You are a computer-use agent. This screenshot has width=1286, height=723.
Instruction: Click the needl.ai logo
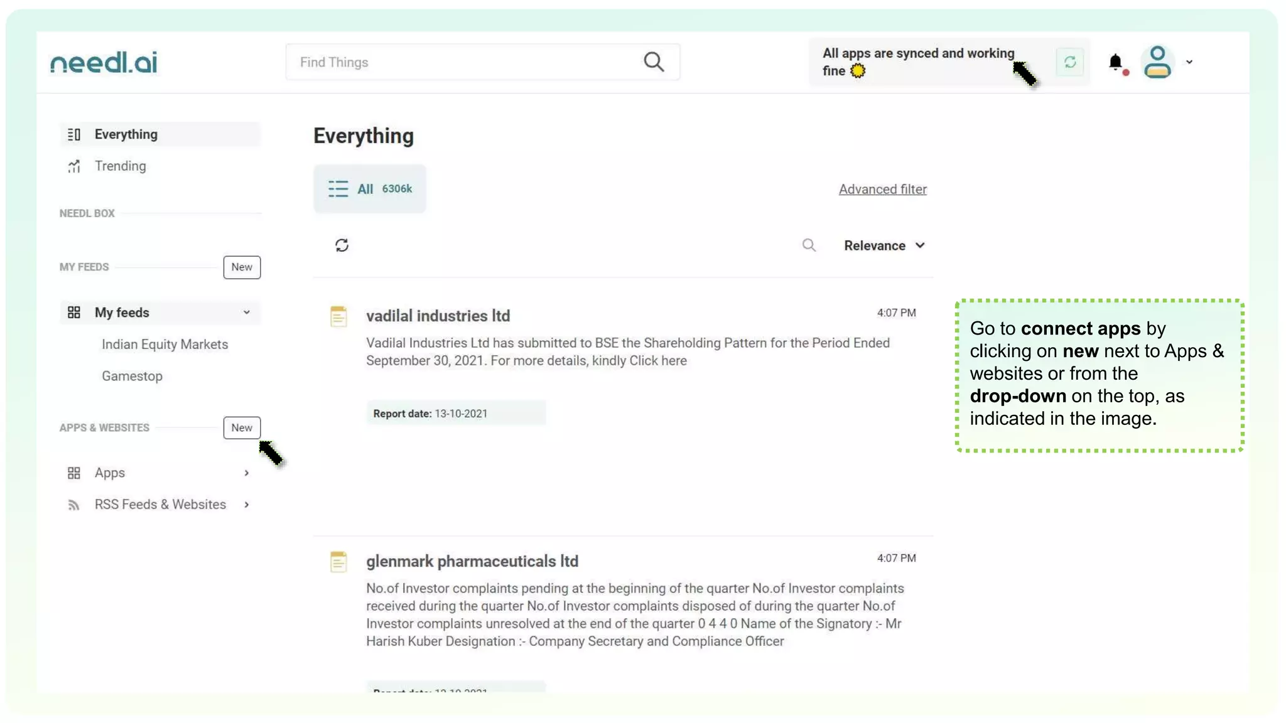[104, 62]
